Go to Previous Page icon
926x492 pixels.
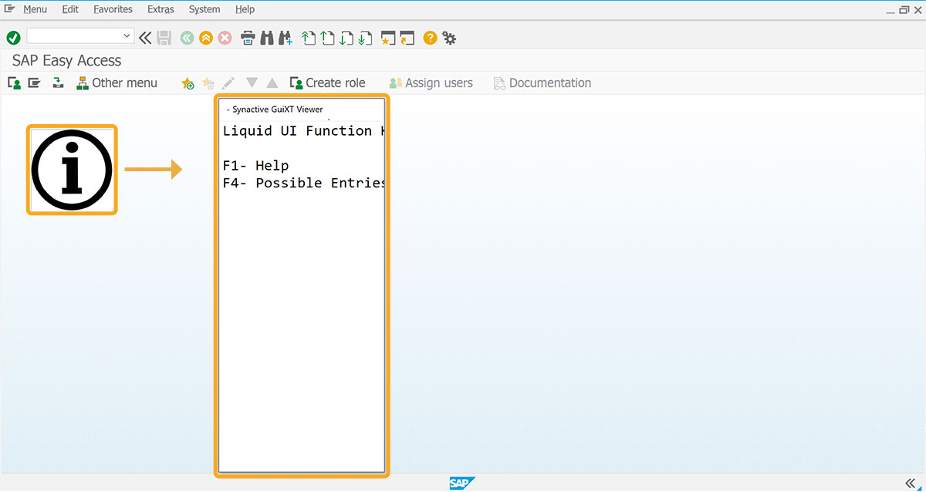point(328,37)
